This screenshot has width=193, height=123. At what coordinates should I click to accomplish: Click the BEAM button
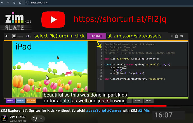coord(149,100)
